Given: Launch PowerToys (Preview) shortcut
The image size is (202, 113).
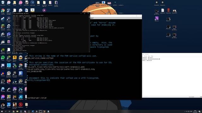Looking at the screenshot, I should (x=9, y=98).
